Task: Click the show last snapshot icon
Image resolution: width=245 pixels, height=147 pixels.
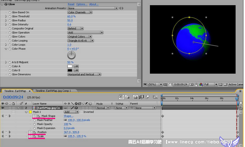Action: coord(196,84)
